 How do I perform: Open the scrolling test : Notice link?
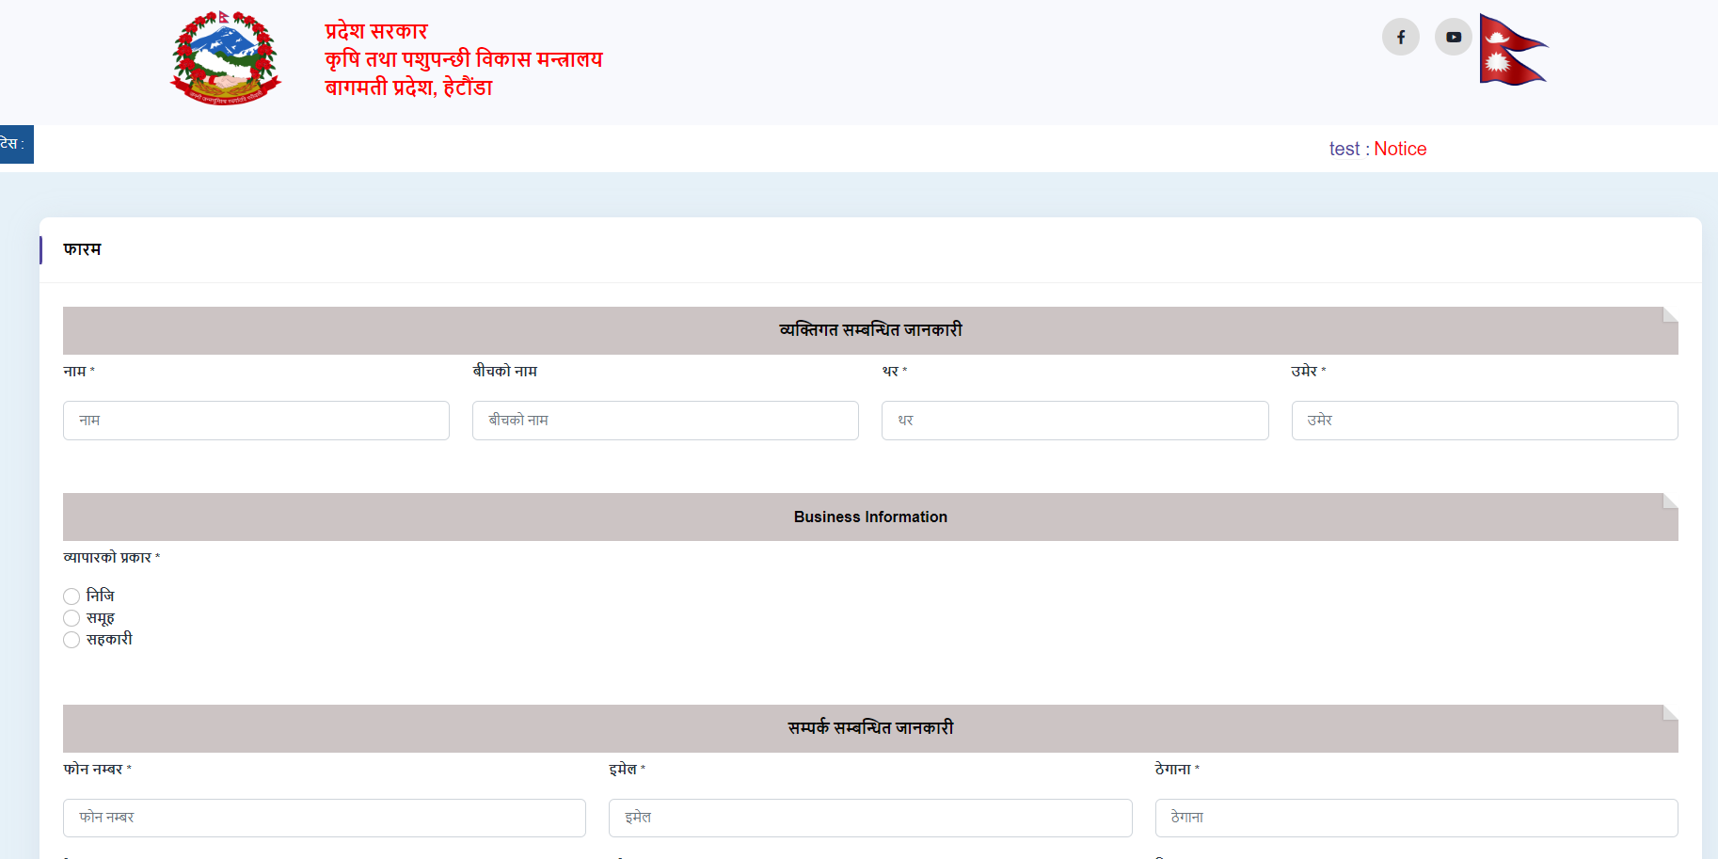[x=1377, y=149]
